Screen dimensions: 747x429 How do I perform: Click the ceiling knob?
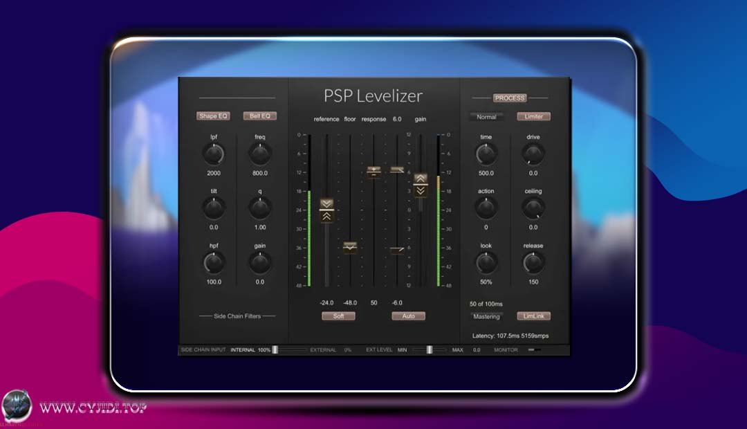[x=533, y=208]
